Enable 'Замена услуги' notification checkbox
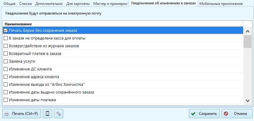The image size is (254, 121). pos(6,61)
